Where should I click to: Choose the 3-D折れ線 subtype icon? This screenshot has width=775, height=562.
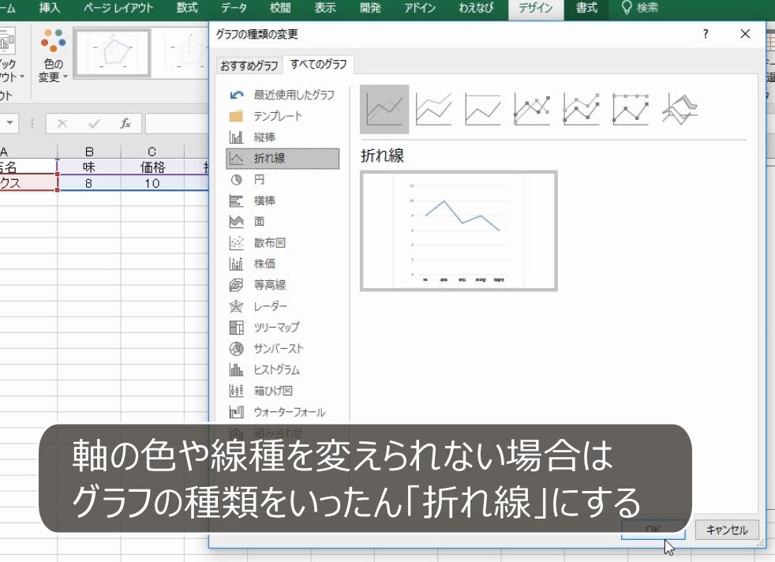click(679, 108)
